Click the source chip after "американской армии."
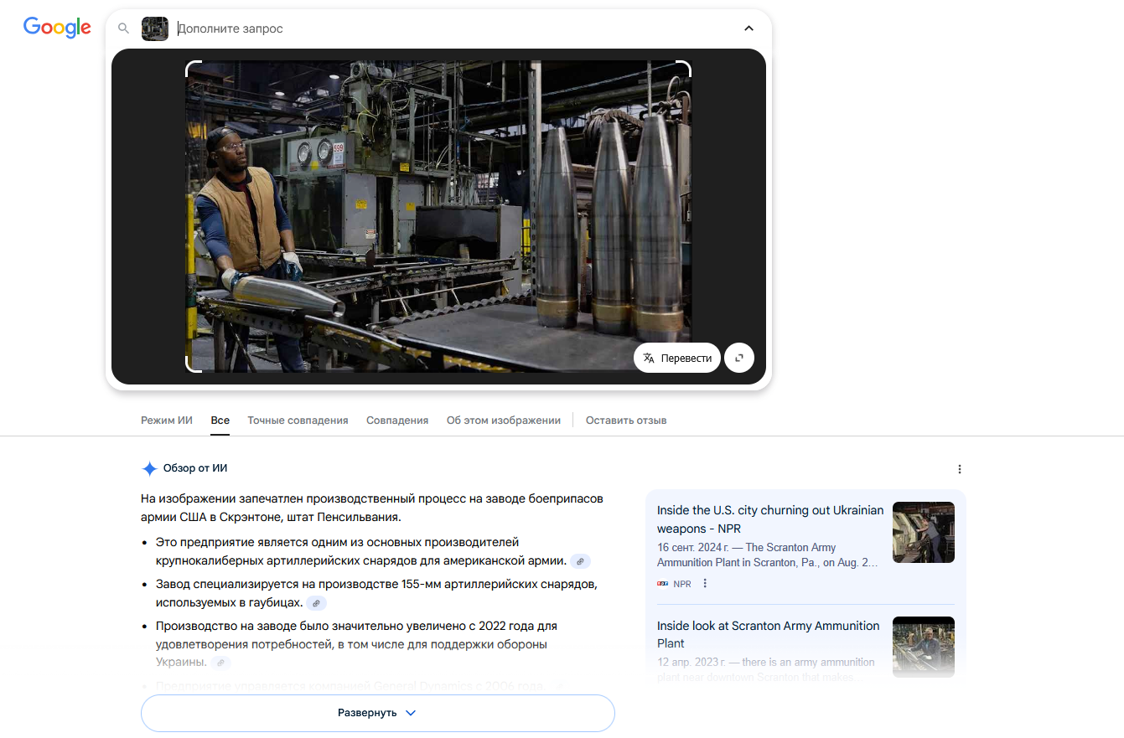 tap(580, 561)
